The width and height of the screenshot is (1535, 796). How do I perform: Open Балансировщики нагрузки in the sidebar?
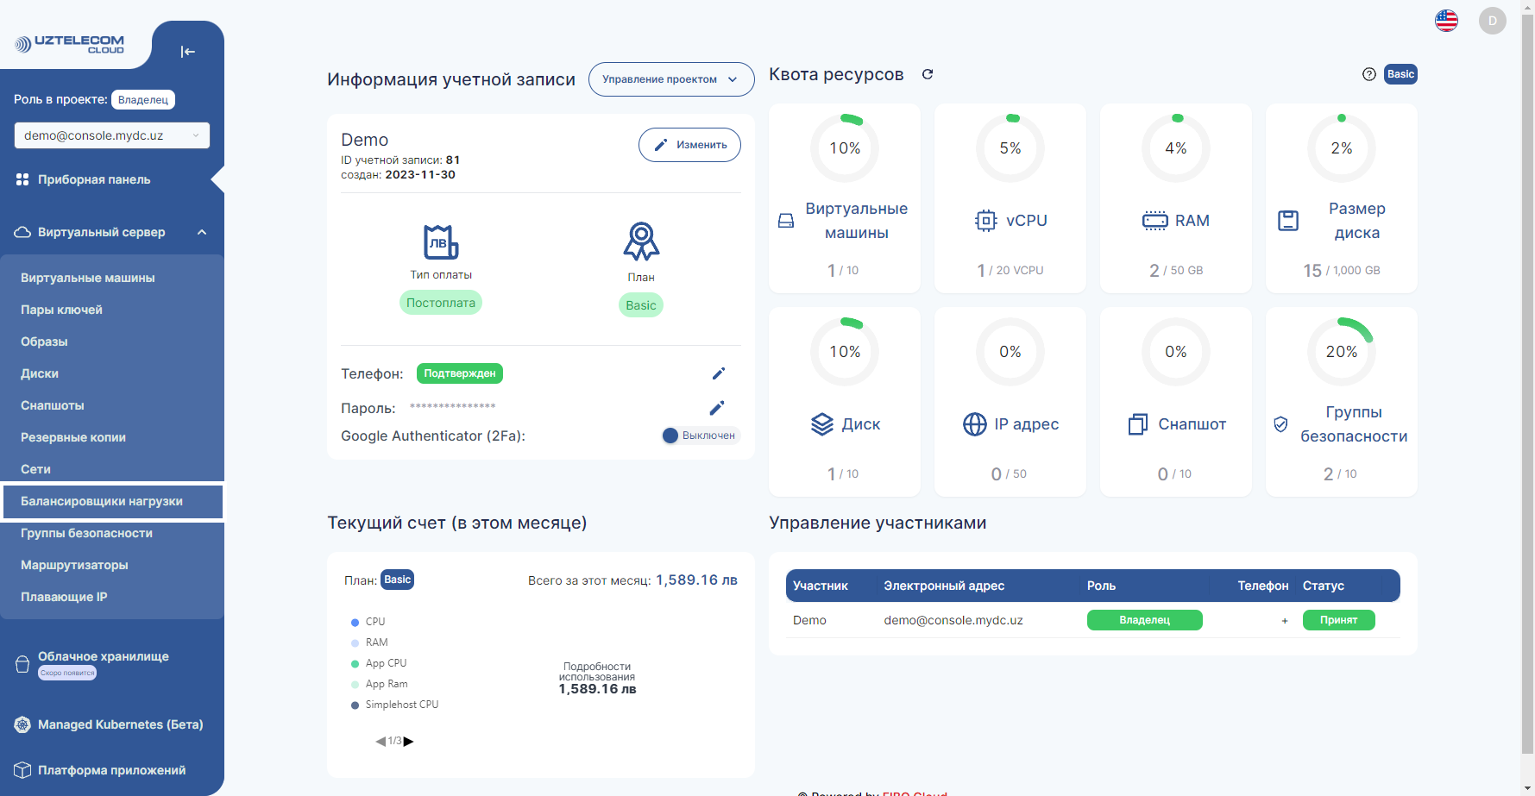coord(102,501)
